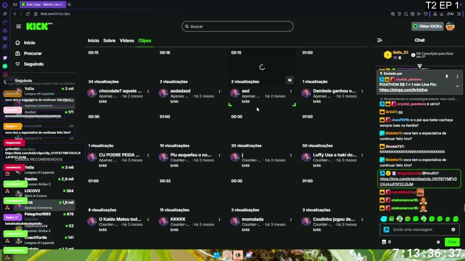Go to the Sobre tab
Viewport: 465px width, 261px height.
point(109,41)
